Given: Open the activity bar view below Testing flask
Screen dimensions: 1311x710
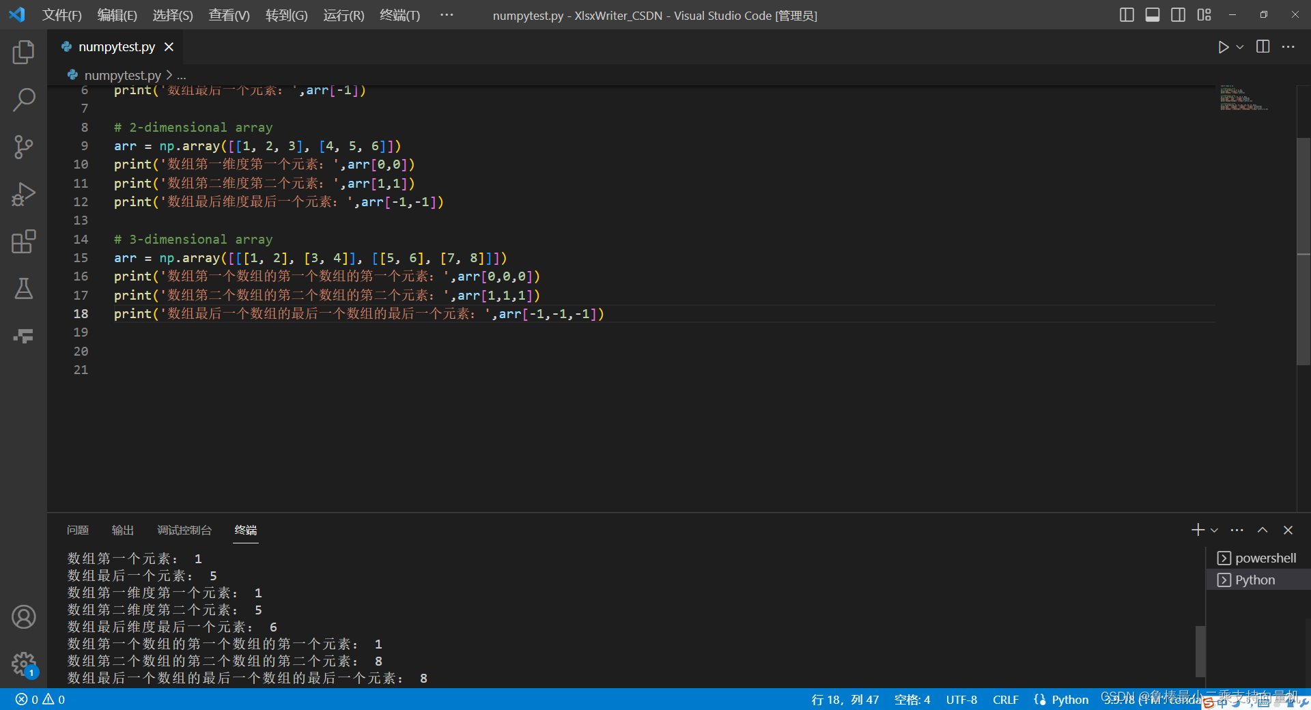Looking at the screenshot, I should pyautogui.click(x=23, y=336).
